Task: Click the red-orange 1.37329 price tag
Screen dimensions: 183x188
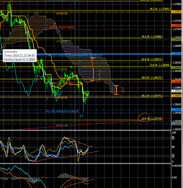Action: click(176, 26)
